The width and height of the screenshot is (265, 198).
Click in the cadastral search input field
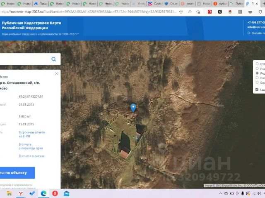pyautogui.click(x=25, y=59)
